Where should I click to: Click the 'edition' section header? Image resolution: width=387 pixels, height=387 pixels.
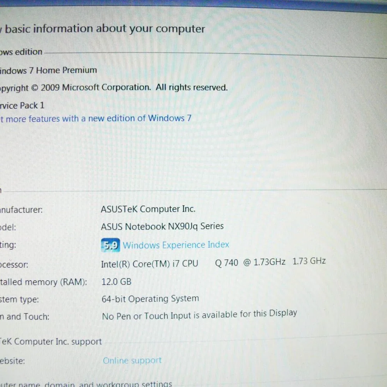[x=29, y=52]
